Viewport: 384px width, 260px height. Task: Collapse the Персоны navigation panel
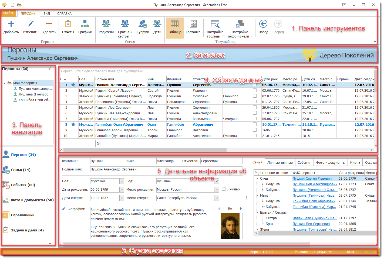click(50, 69)
